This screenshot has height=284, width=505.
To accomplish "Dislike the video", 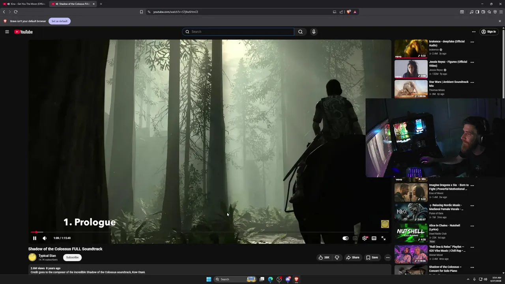I will pos(337,258).
